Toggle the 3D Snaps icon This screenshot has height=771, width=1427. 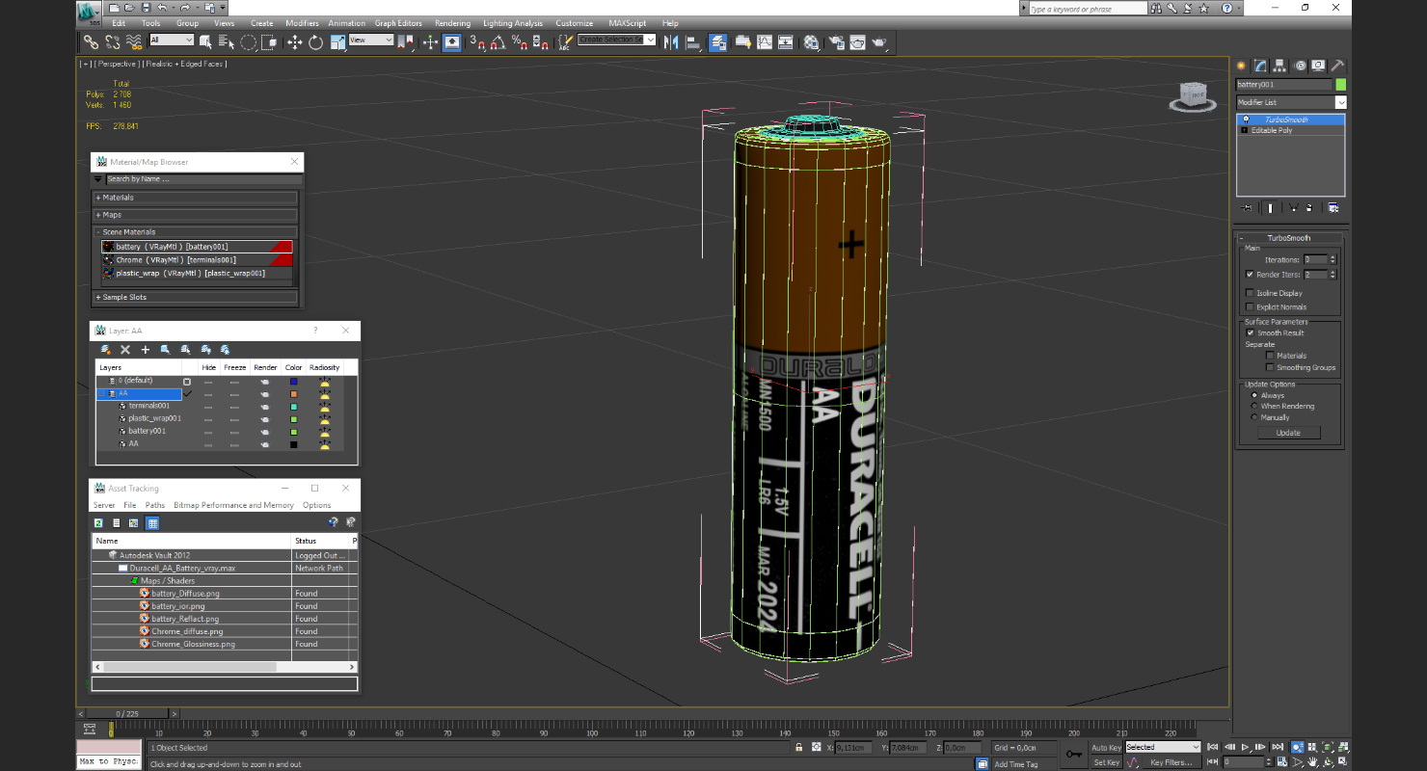click(x=477, y=41)
